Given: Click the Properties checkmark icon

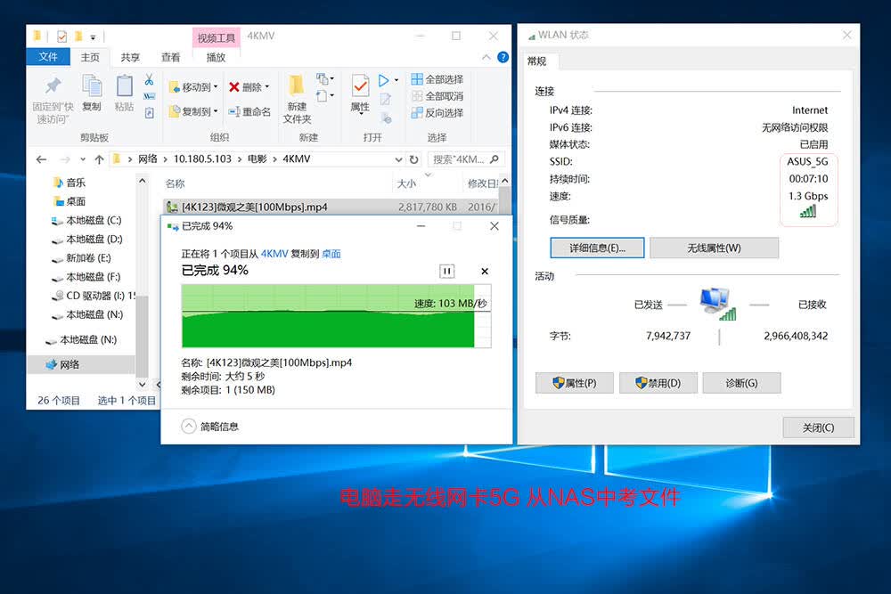Looking at the screenshot, I should [x=360, y=85].
